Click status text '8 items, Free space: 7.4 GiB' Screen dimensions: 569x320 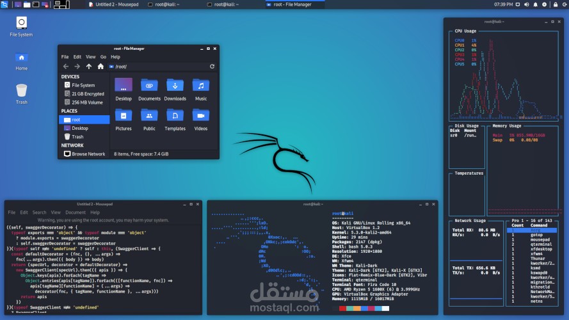point(141,154)
